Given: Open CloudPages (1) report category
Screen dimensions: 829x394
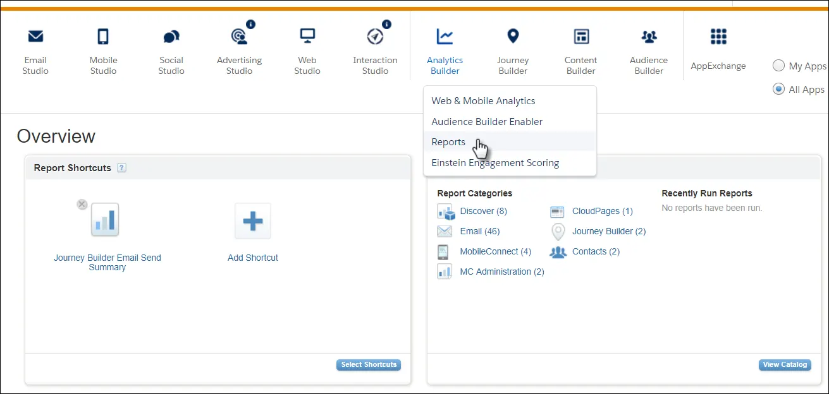Looking at the screenshot, I should (x=603, y=211).
